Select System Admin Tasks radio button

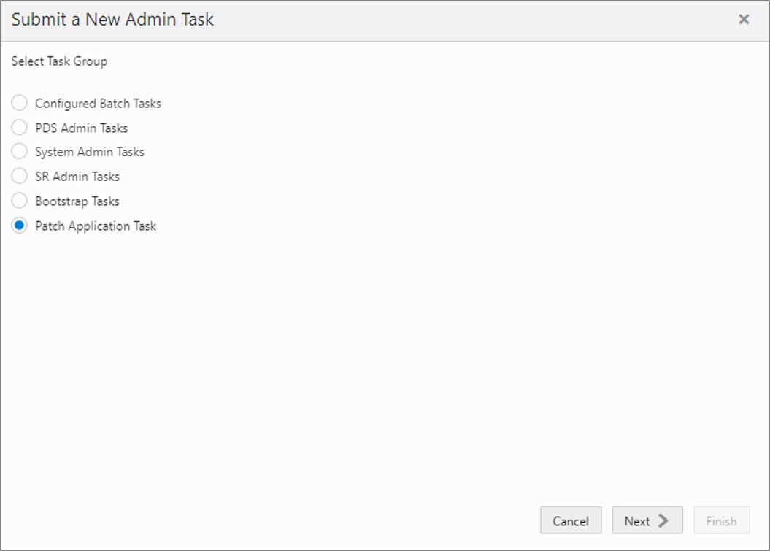click(19, 152)
